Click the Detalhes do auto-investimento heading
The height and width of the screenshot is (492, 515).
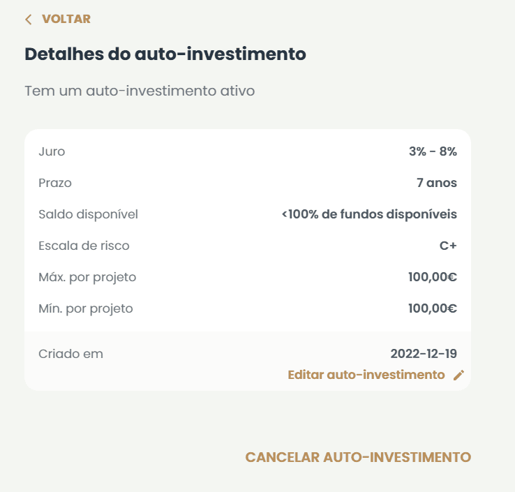165,54
